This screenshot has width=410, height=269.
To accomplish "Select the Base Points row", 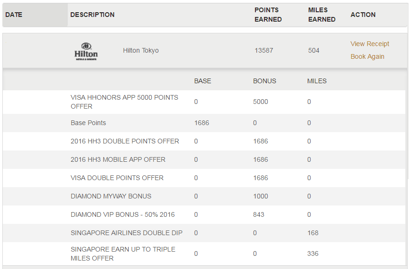I will tap(204, 123).
